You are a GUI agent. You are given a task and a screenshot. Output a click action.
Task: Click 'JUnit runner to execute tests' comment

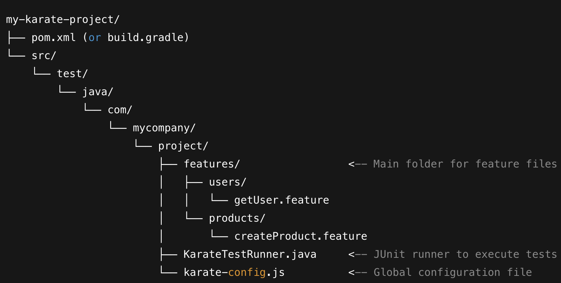pos(465,254)
